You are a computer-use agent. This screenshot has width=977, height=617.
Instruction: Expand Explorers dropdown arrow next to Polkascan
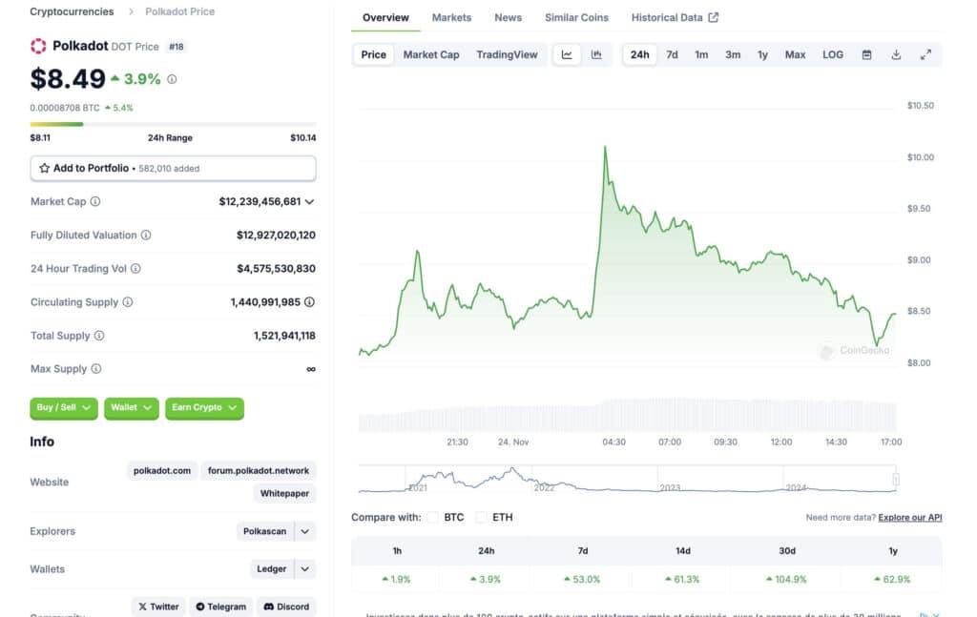304,531
